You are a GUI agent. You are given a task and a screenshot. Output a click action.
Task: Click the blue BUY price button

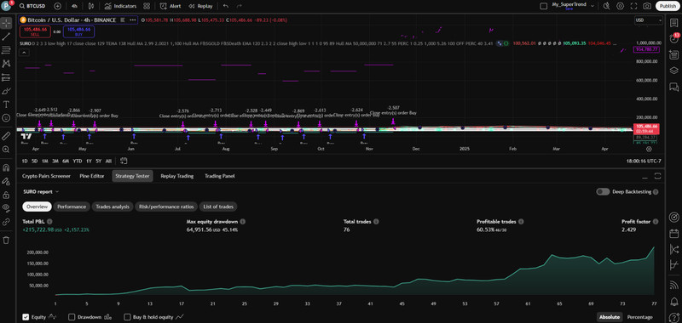[x=78, y=31]
